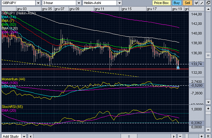Select the trend line drawing tool

pos(202,3)
